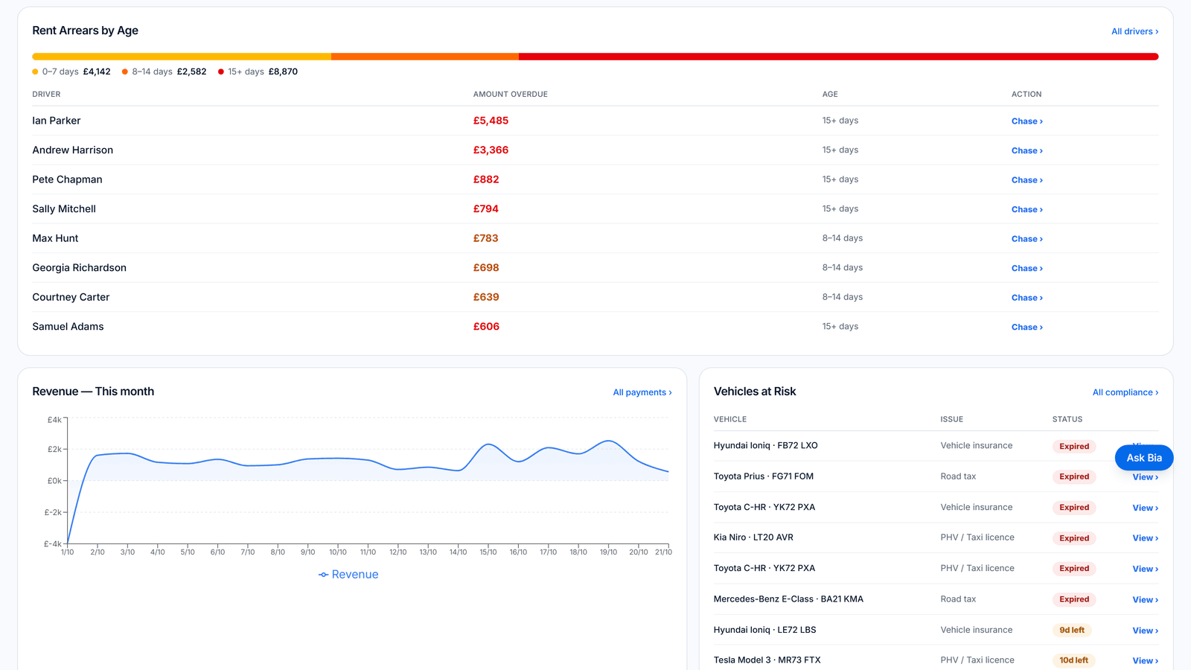The image size is (1191, 670).
Task: Click Kia Niro · LT20 AVR vehicle name
Action: point(753,537)
